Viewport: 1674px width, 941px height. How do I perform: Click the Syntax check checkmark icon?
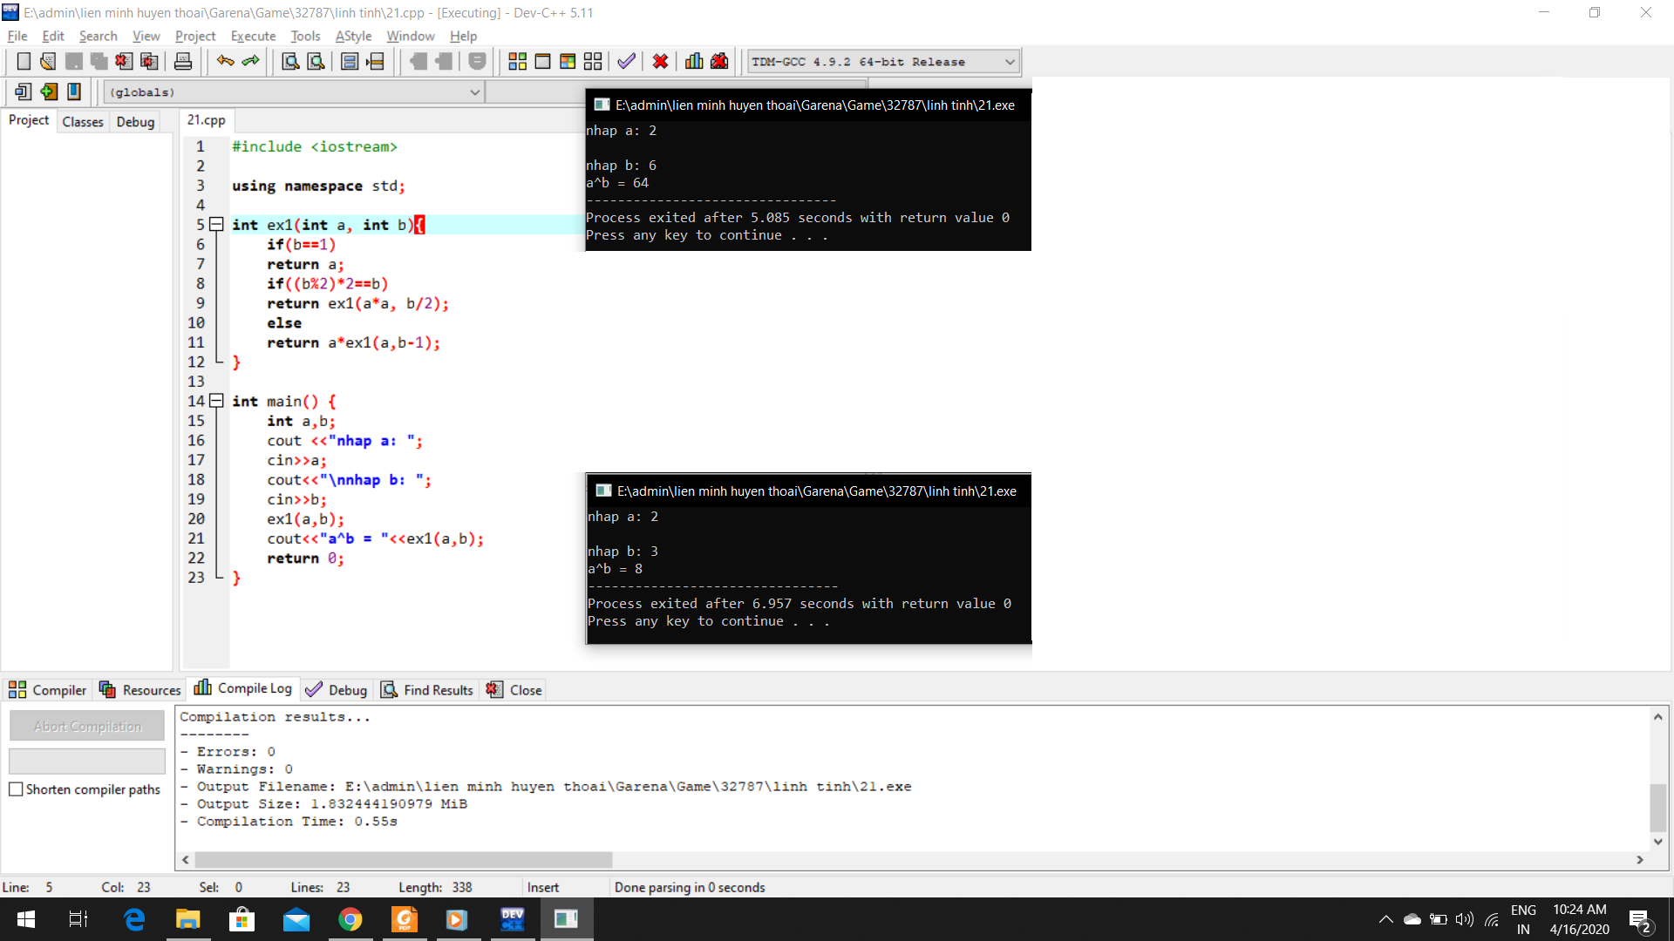pos(626,62)
